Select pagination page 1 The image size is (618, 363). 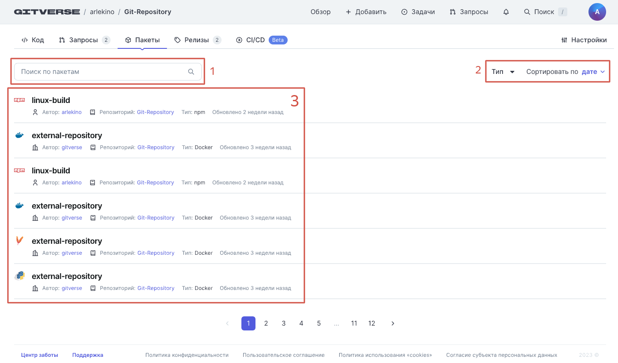tap(248, 323)
